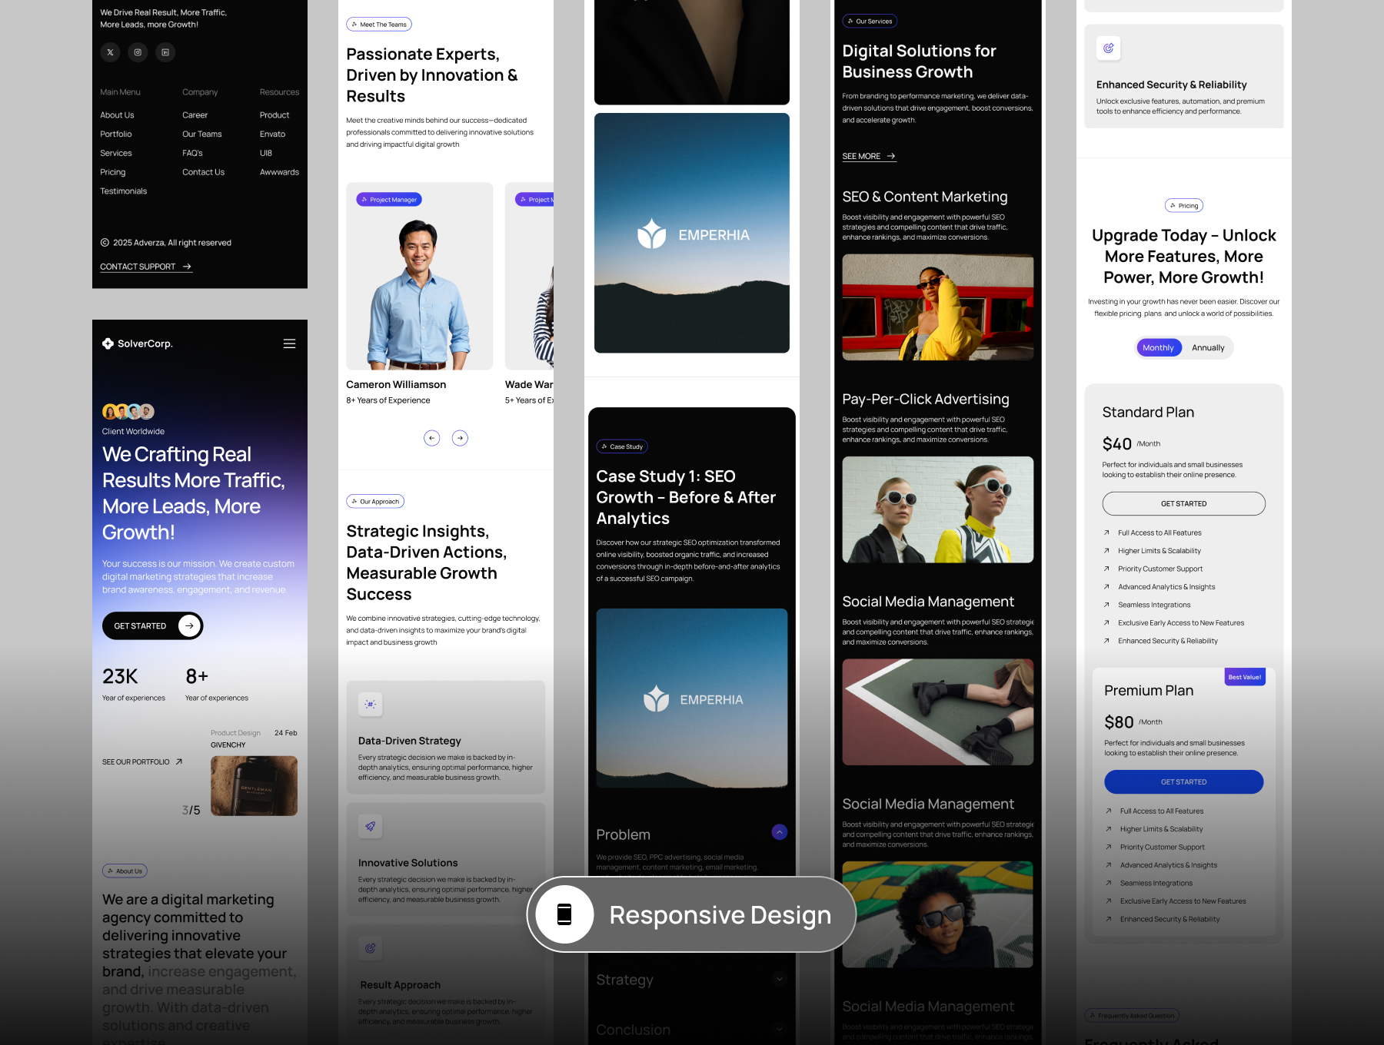Switch pricing to Monthly billing
This screenshot has width=1384, height=1045.
point(1158,348)
